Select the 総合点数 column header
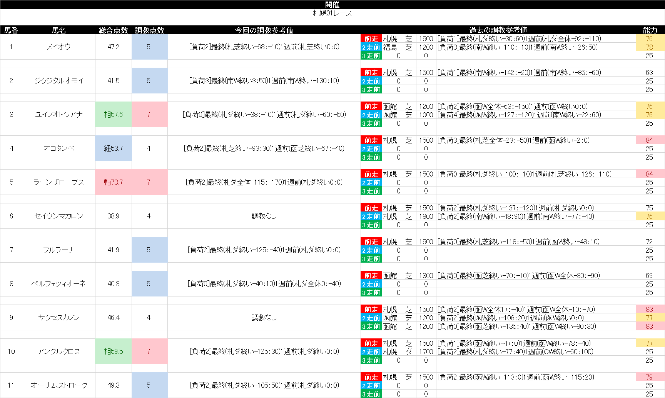665x398 pixels. 113,30
